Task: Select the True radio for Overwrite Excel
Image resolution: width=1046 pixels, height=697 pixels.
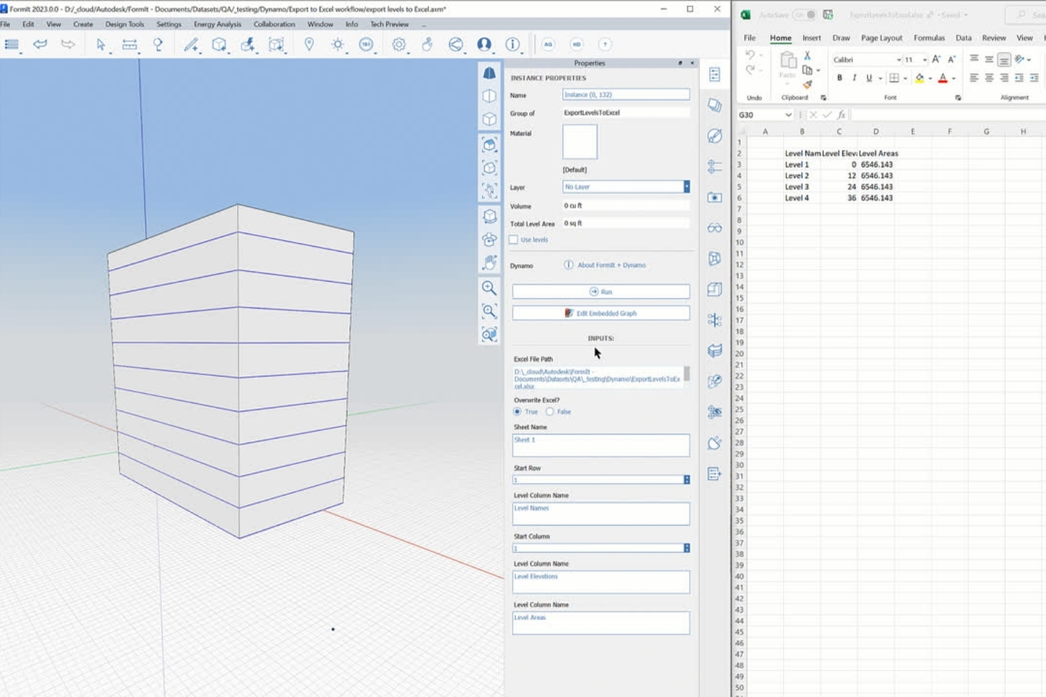Action: pyautogui.click(x=517, y=412)
